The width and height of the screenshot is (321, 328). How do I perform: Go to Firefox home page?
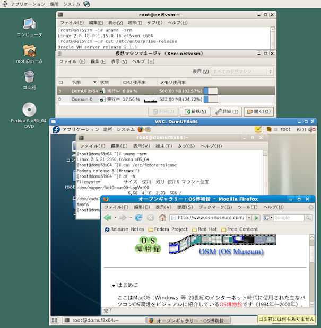tap(162, 218)
